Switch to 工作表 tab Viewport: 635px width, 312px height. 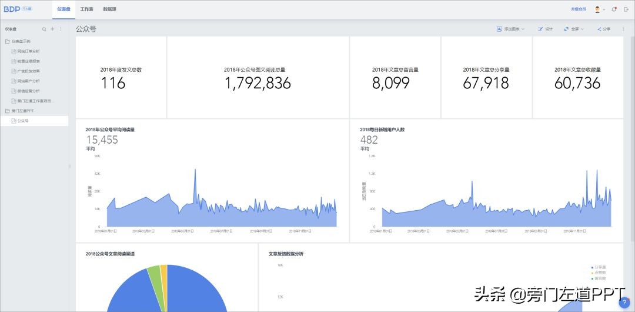[x=86, y=9]
